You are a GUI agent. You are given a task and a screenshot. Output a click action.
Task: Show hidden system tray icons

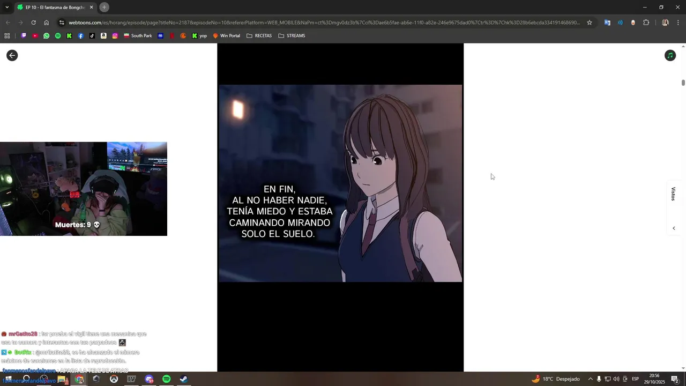(591, 379)
